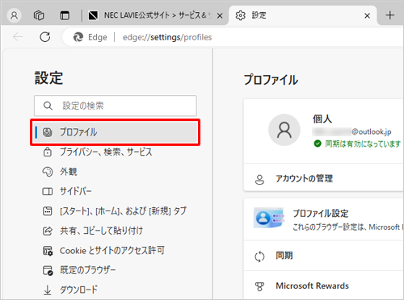Click the 外観 palette icon
The width and height of the screenshot is (404, 300).
pyautogui.click(x=48, y=172)
